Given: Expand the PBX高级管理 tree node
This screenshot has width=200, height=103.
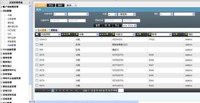Looking at the screenshot, I should [x=2, y=49].
